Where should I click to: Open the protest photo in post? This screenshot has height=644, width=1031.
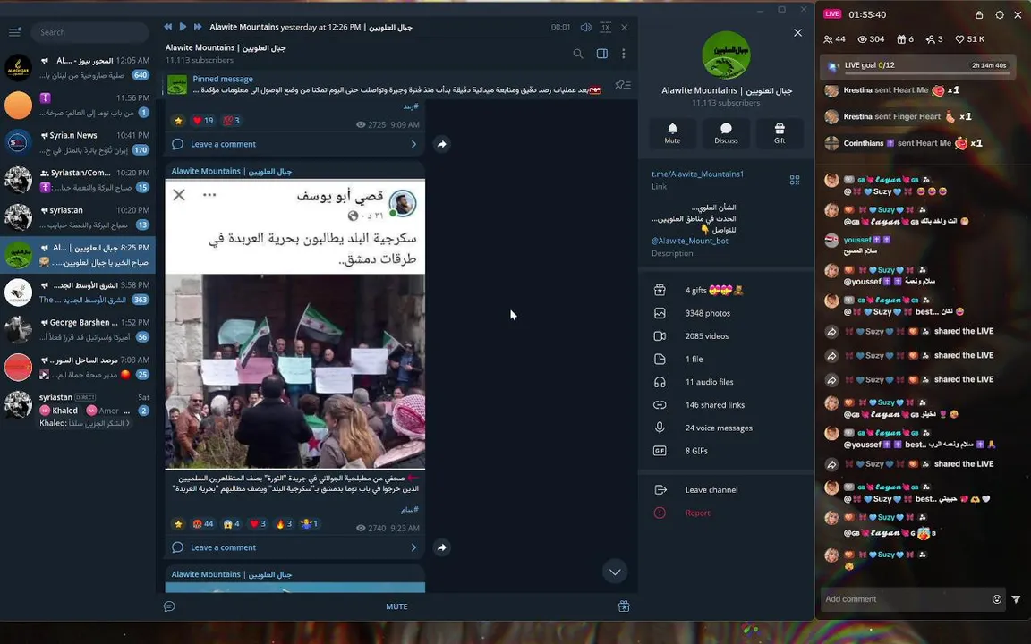[295, 371]
